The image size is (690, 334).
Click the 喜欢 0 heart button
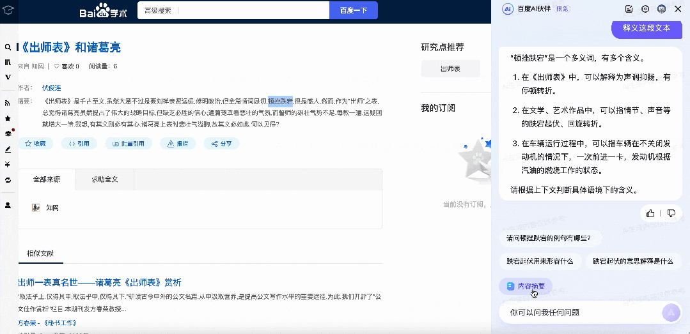pos(66,66)
